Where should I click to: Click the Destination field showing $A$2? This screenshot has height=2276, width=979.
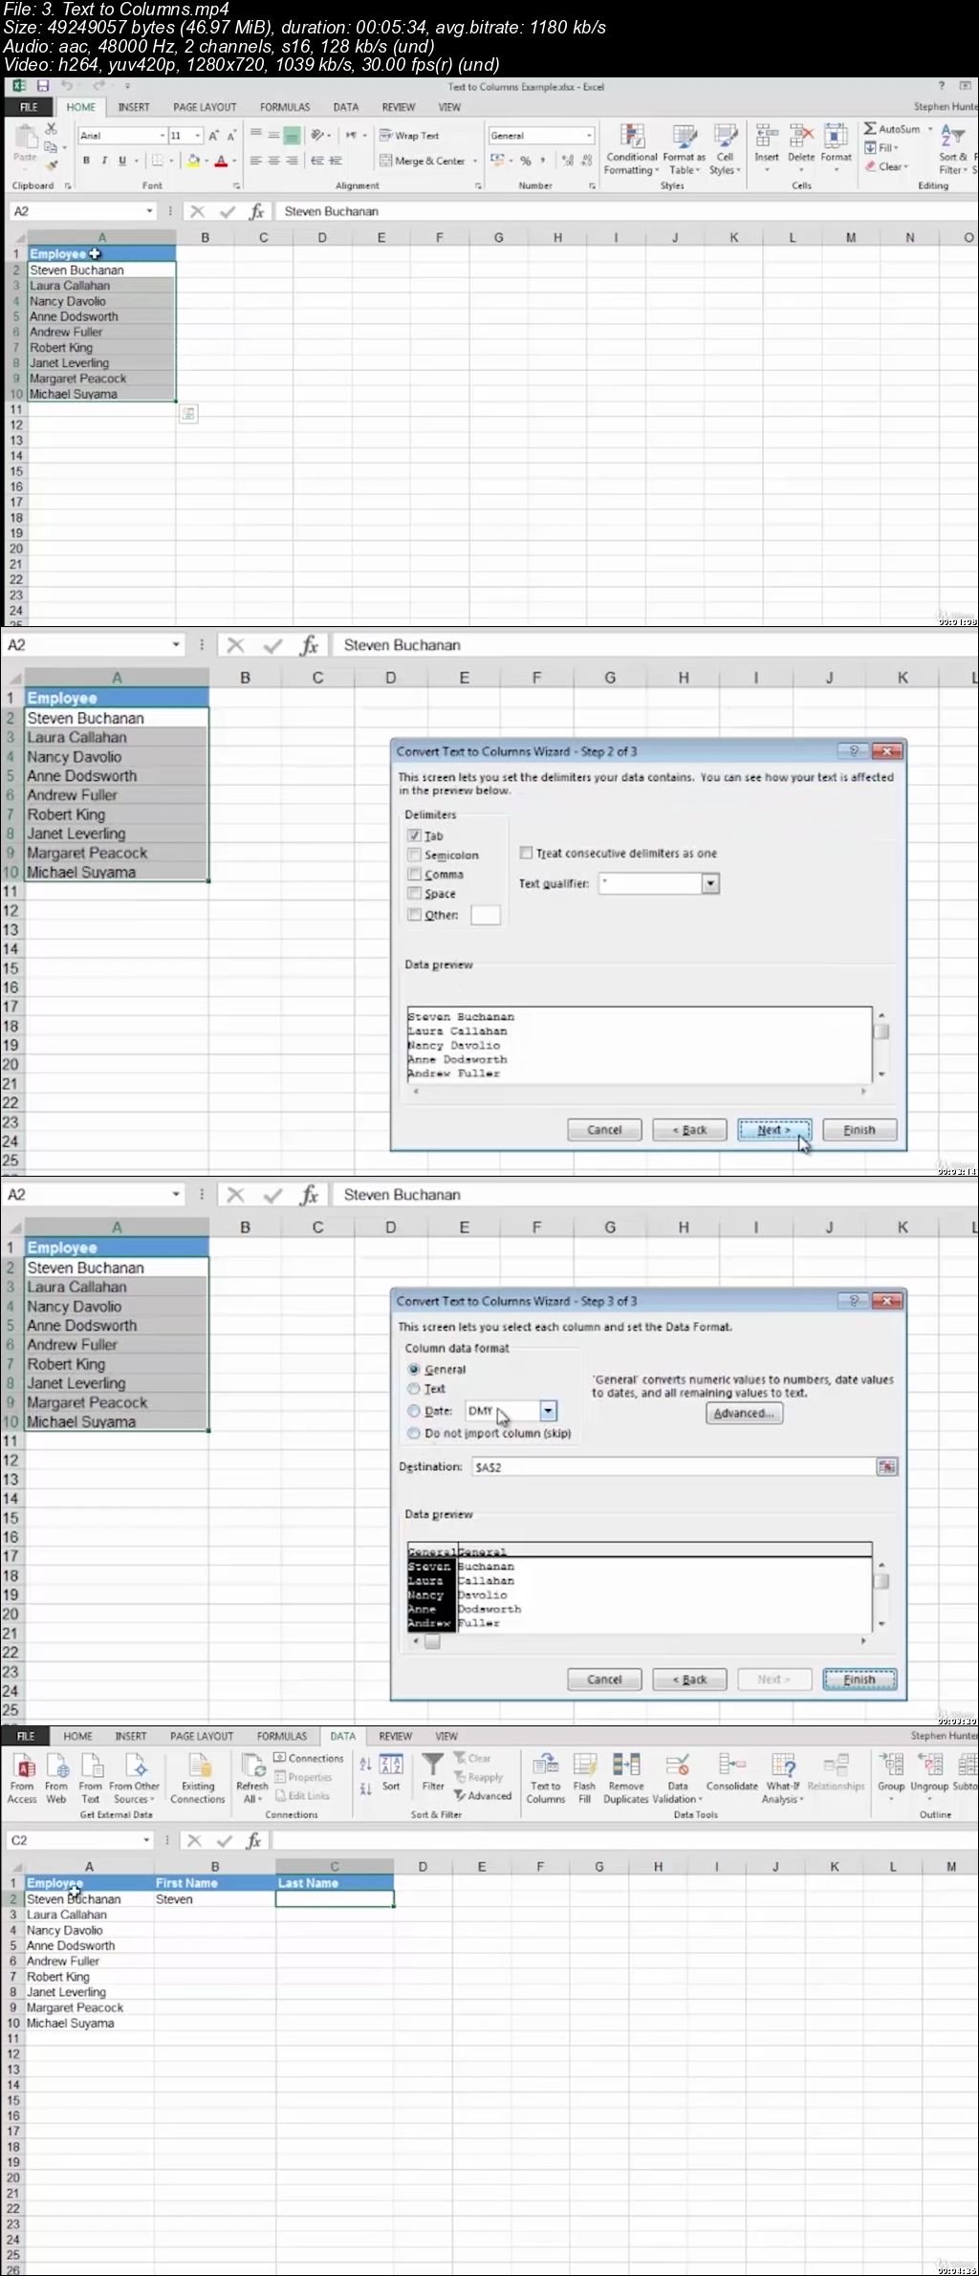pyautogui.click(x=675, y=1466)
